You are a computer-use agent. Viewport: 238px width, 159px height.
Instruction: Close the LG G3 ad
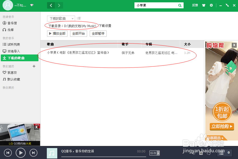tap(36, 127)
